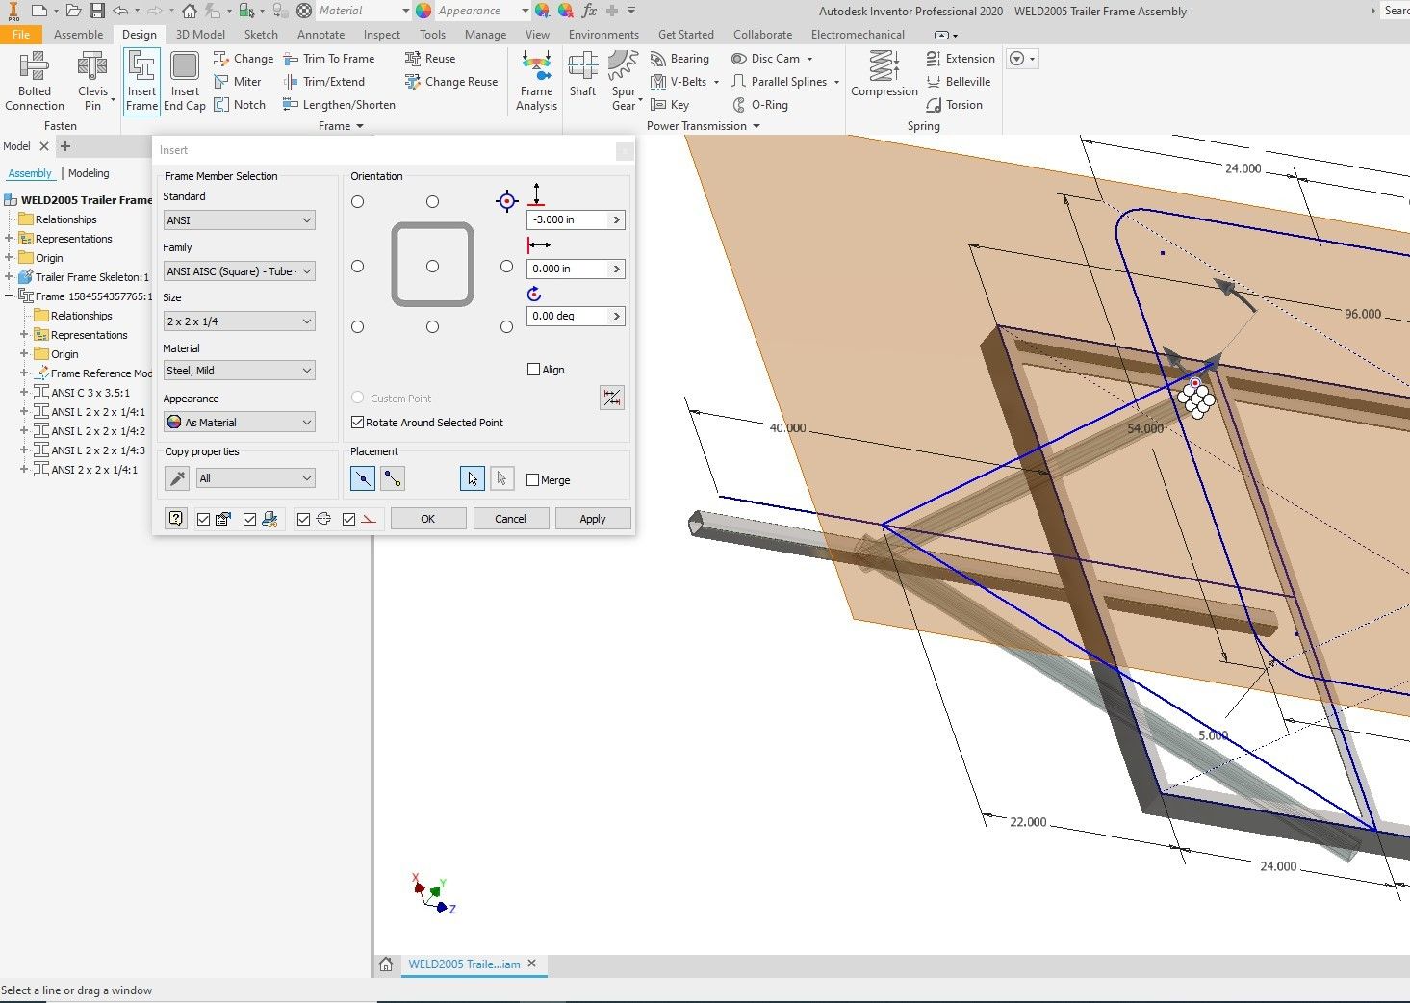Select the Insert Frame tool
The image size is (1410, 1003).
tap(141, 81)
